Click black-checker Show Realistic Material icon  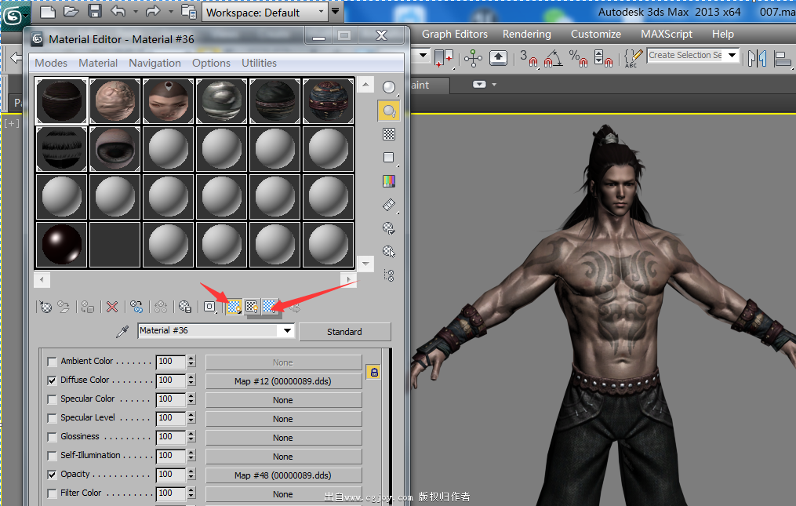point(251,307)
